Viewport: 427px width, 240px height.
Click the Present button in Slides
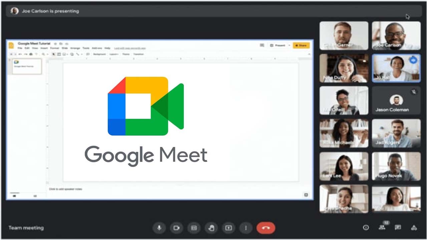[278, 45]
